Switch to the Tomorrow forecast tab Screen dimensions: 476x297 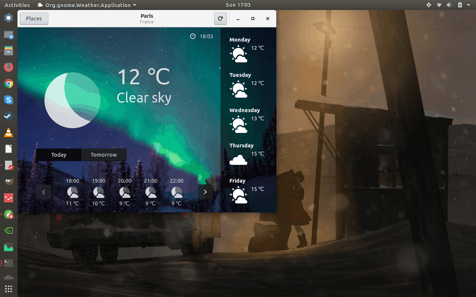pos(104,155)
